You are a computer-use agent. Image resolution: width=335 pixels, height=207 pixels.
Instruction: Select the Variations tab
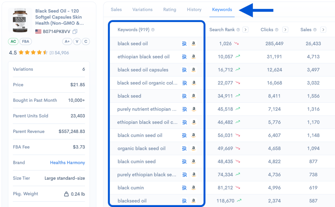click(142, 9)
